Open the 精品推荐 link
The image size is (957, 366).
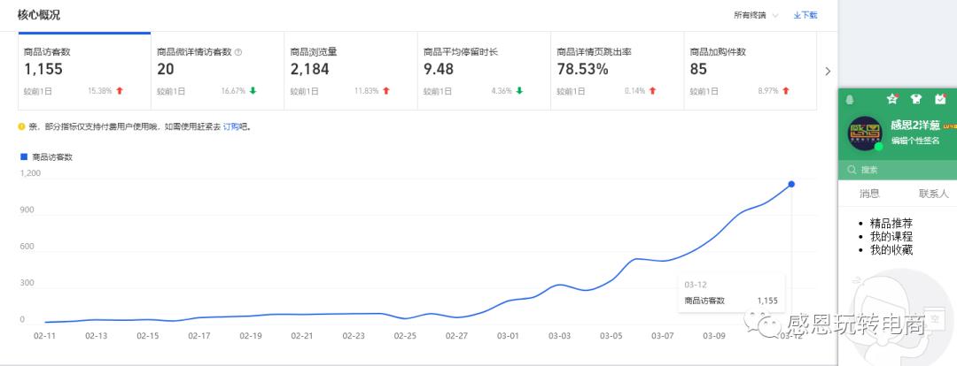pos(891,224)
